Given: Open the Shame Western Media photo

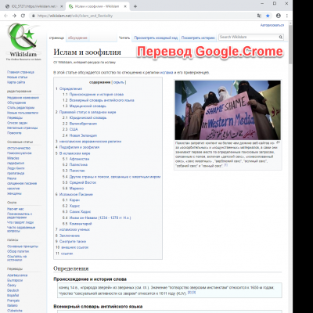Looking at the screenshot, I should point(228,110).
